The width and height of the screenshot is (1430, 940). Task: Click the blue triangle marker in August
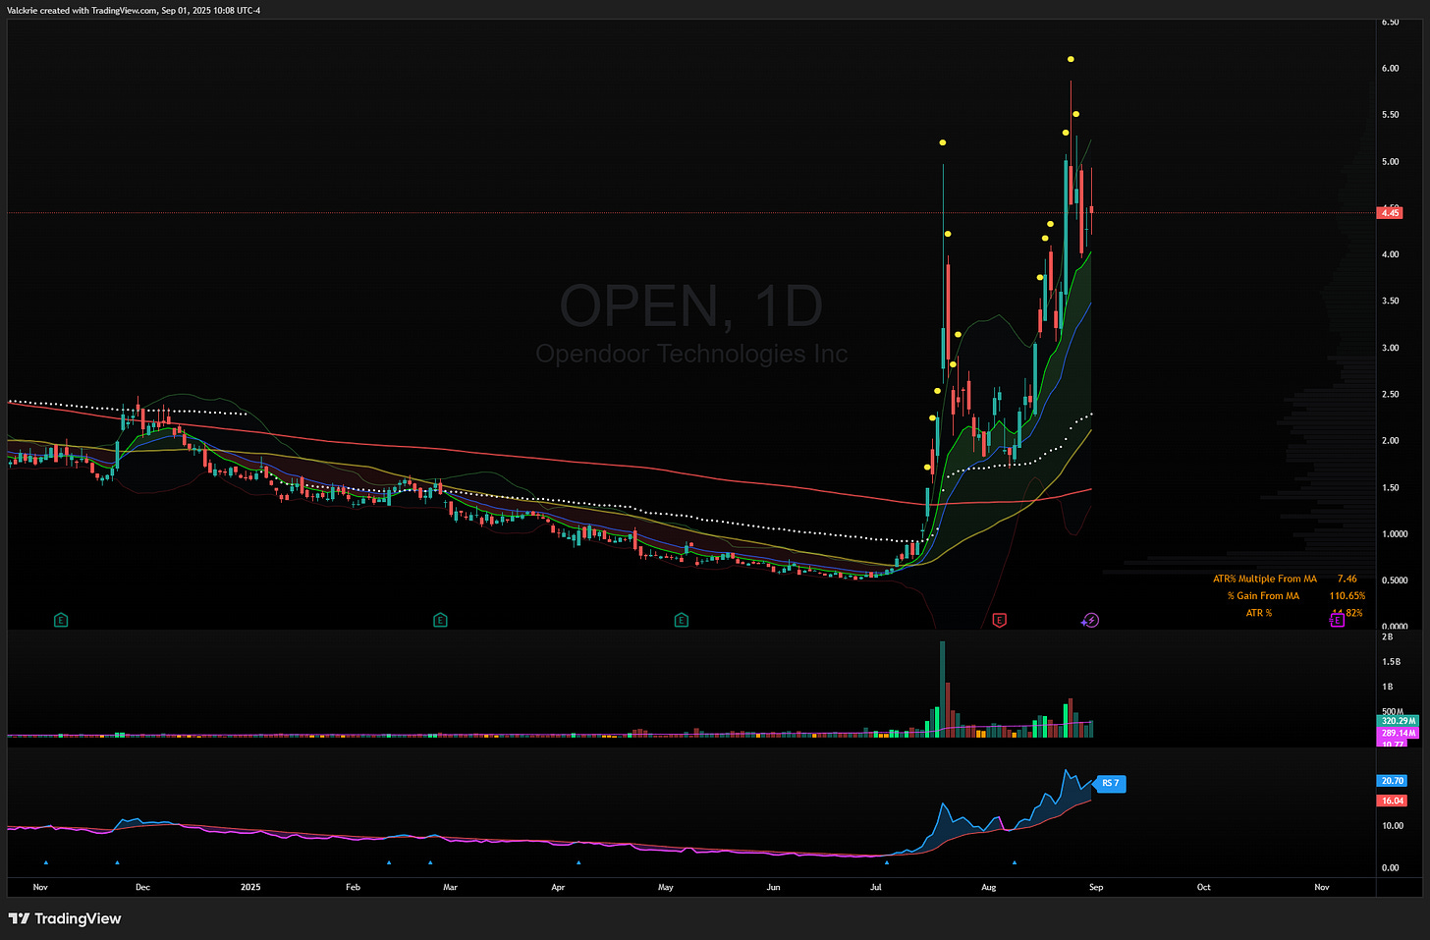click(x=1015, y=862)
